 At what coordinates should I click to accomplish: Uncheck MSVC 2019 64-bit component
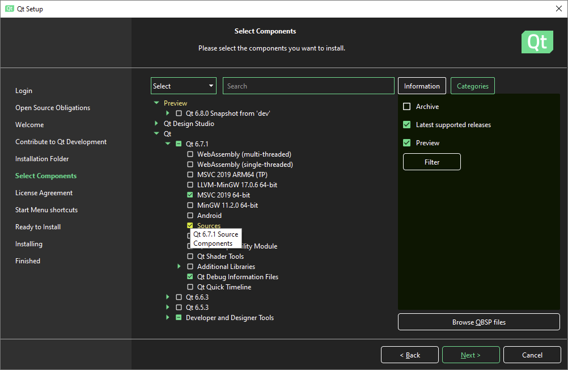190,195
